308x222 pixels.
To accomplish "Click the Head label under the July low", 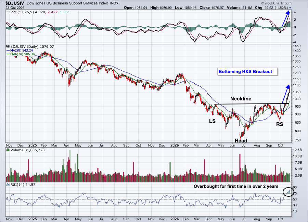I will (241, 141).
